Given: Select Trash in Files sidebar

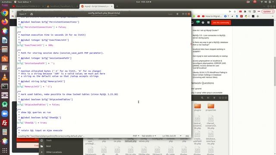Looking at the screenshot, I should pos(49,140).
